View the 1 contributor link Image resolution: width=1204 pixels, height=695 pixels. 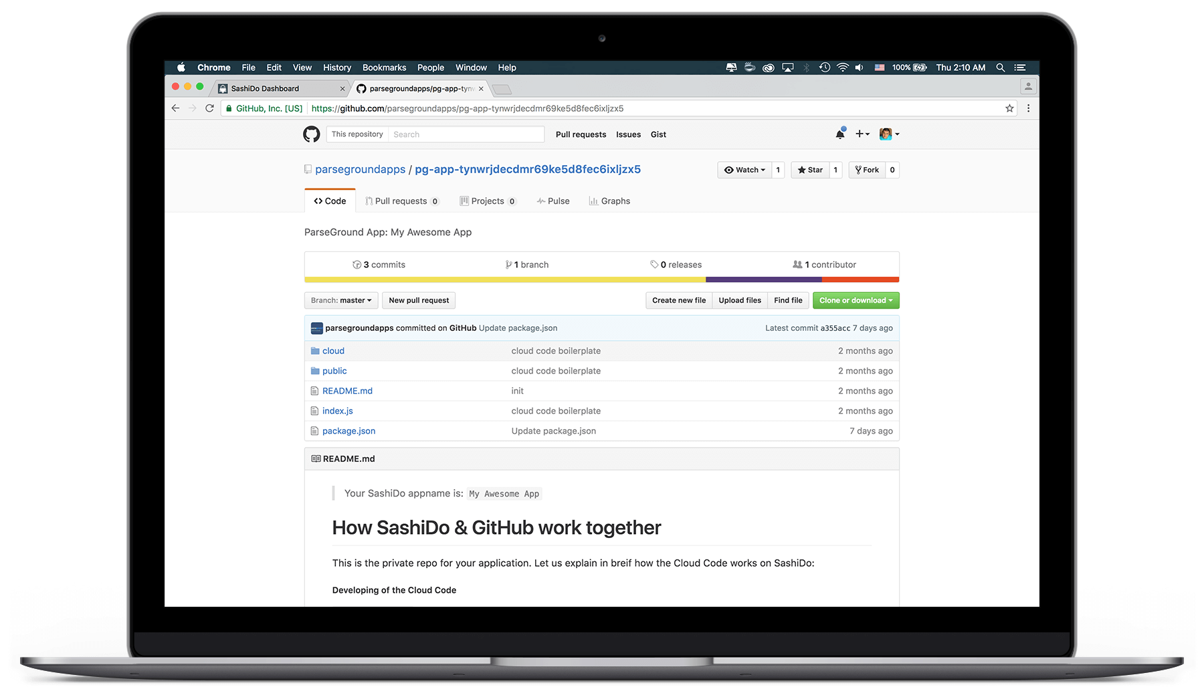click(x=824, y=265)
